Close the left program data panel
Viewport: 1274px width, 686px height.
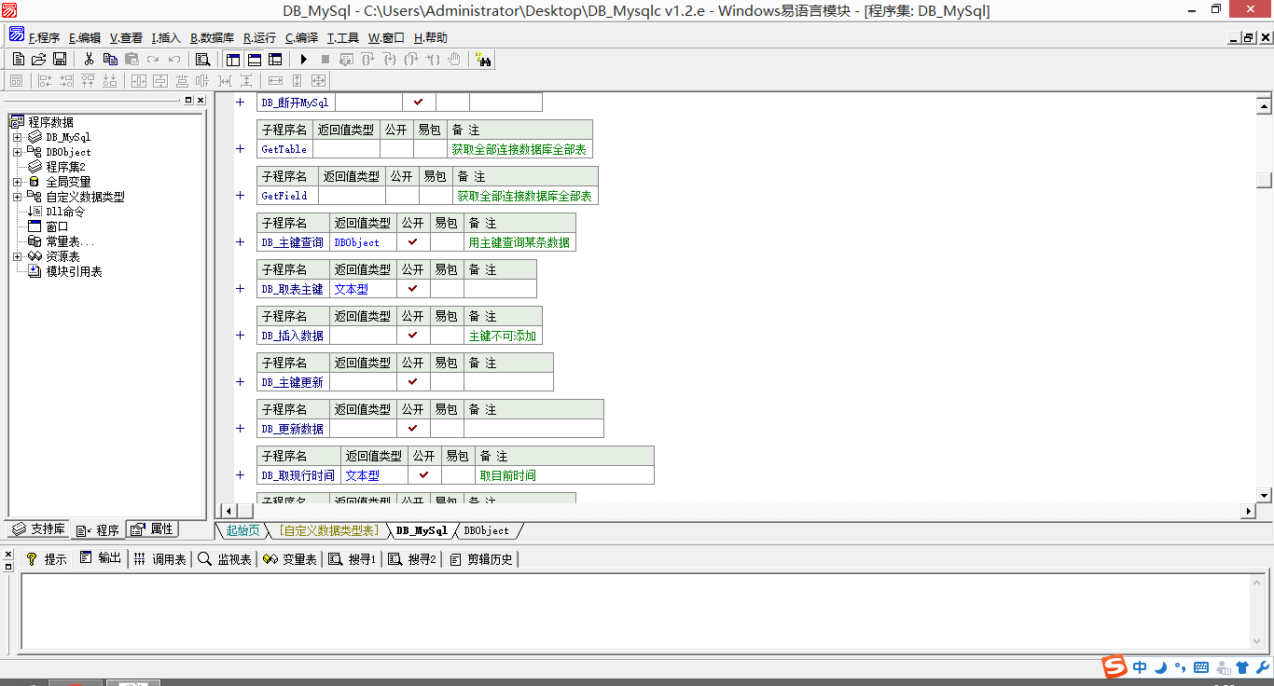200,100
